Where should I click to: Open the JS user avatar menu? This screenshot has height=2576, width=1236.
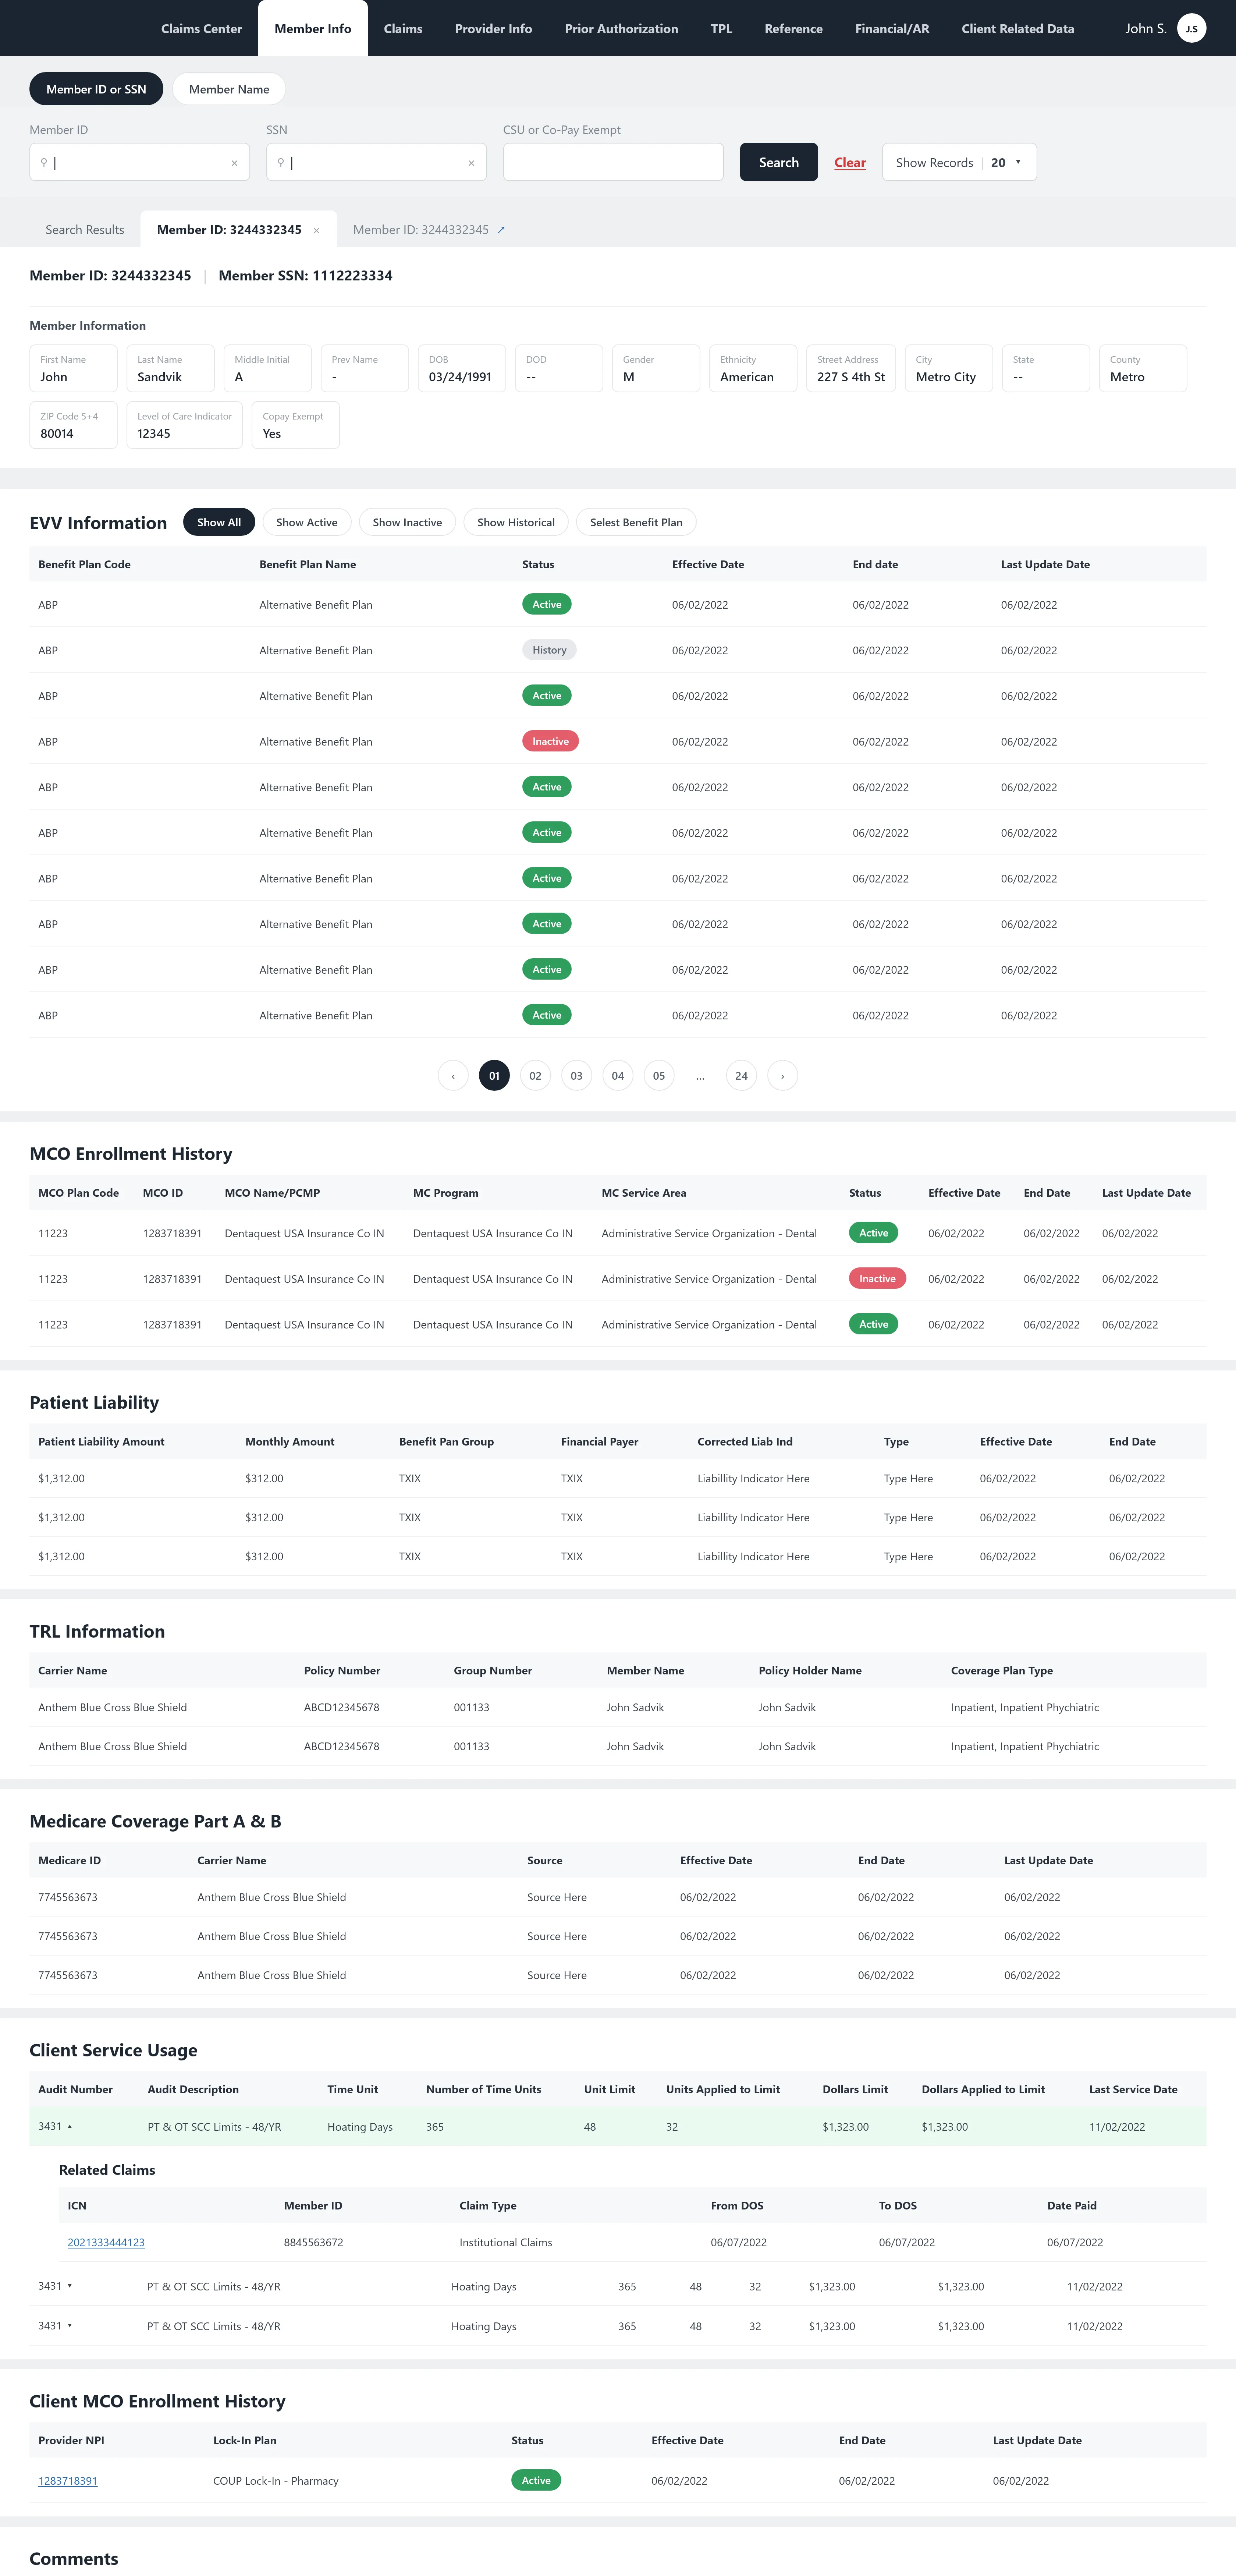point(1191,28)
